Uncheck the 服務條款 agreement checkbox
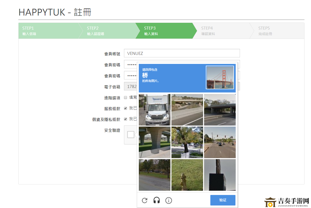This screenshot has height=208, width=311. 126,108
